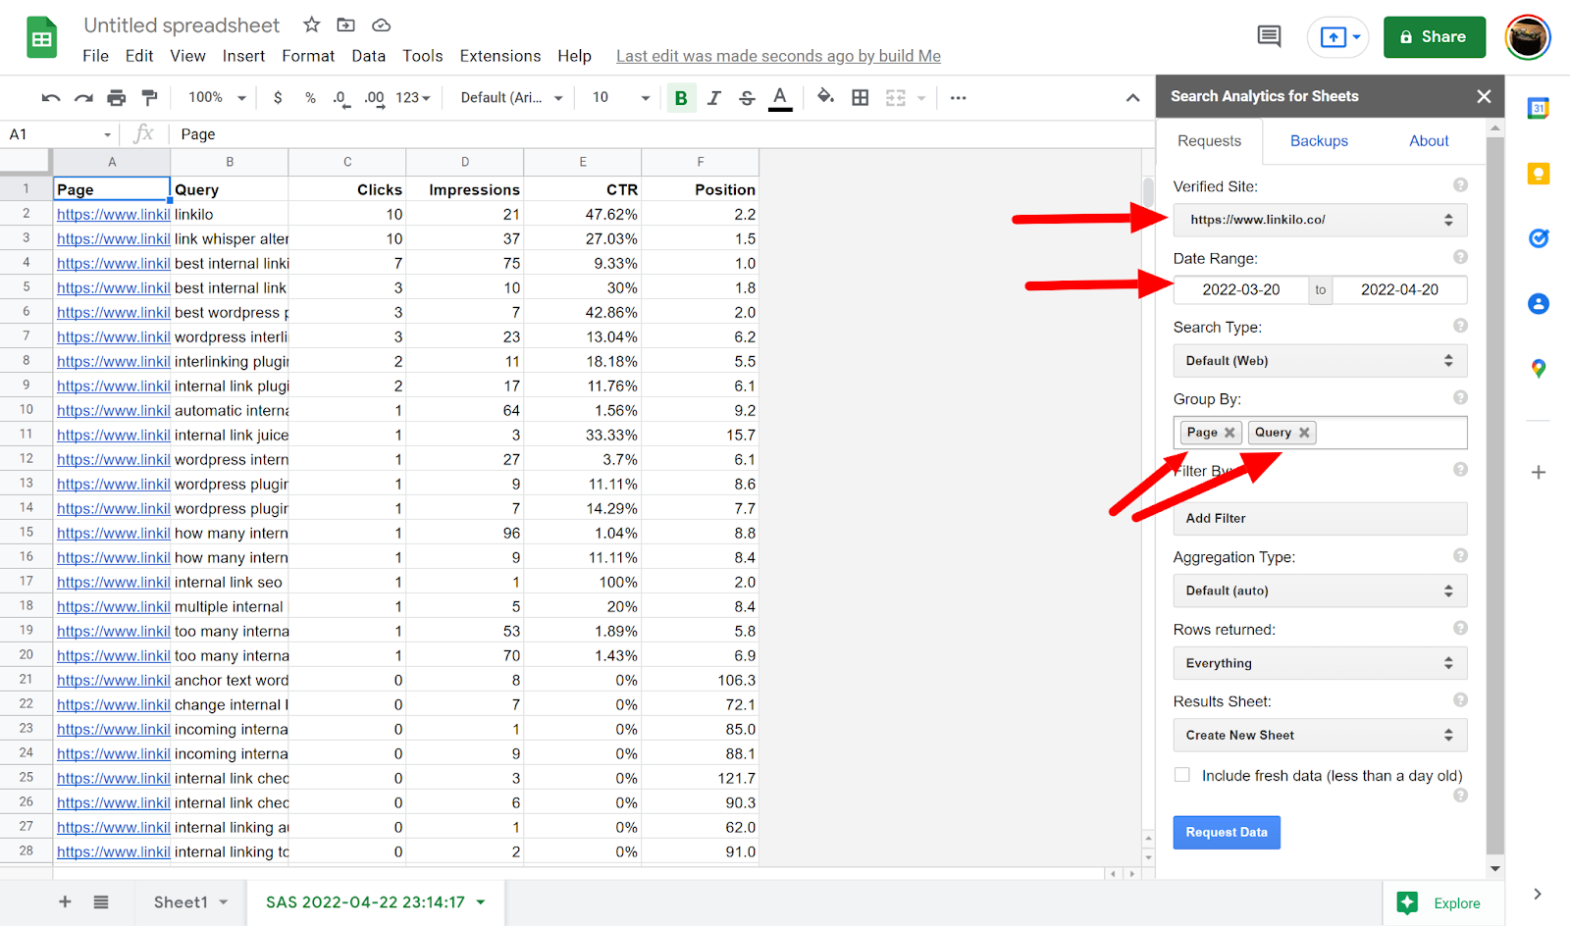This screenshot has height=926, width=1570.
Task: Open the Verified Site dropdown
Action: tap(1320, 220)
